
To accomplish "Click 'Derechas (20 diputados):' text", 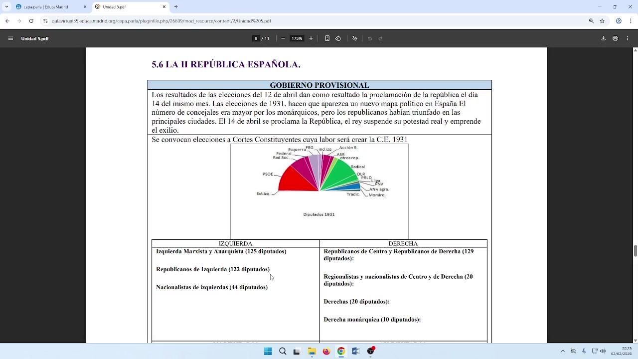I will tap(356, 302).
